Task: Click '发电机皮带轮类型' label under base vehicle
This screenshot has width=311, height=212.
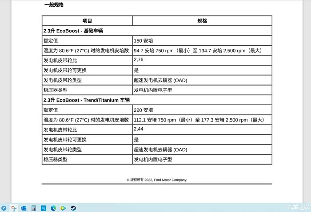Action: point(63,80)
